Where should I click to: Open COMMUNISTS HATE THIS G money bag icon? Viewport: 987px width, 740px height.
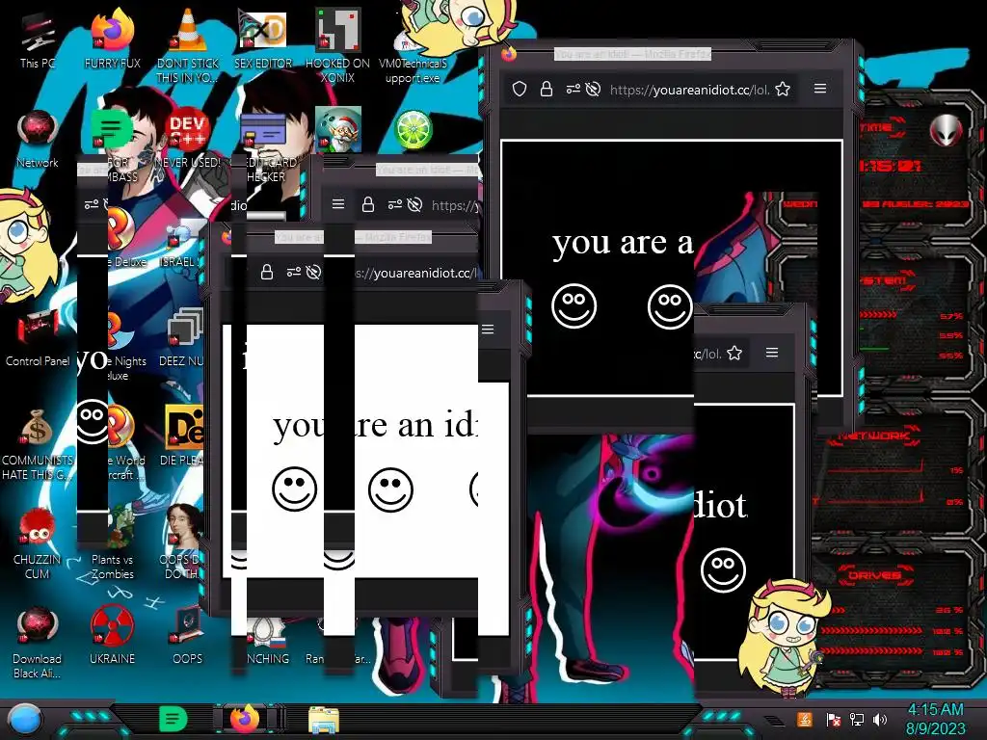[38, 443]
